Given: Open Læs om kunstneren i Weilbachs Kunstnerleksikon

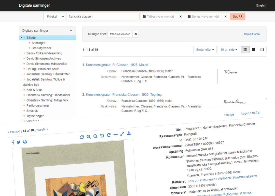Looking at the screenshot, I should click(222, 179).
